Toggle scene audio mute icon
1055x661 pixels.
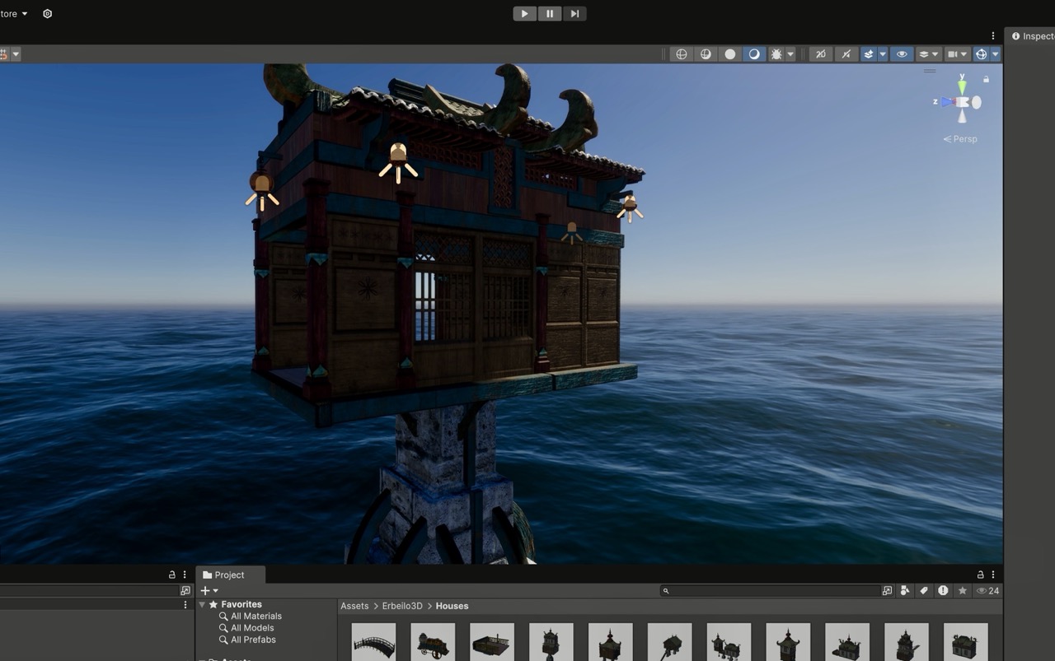point(846,54)
